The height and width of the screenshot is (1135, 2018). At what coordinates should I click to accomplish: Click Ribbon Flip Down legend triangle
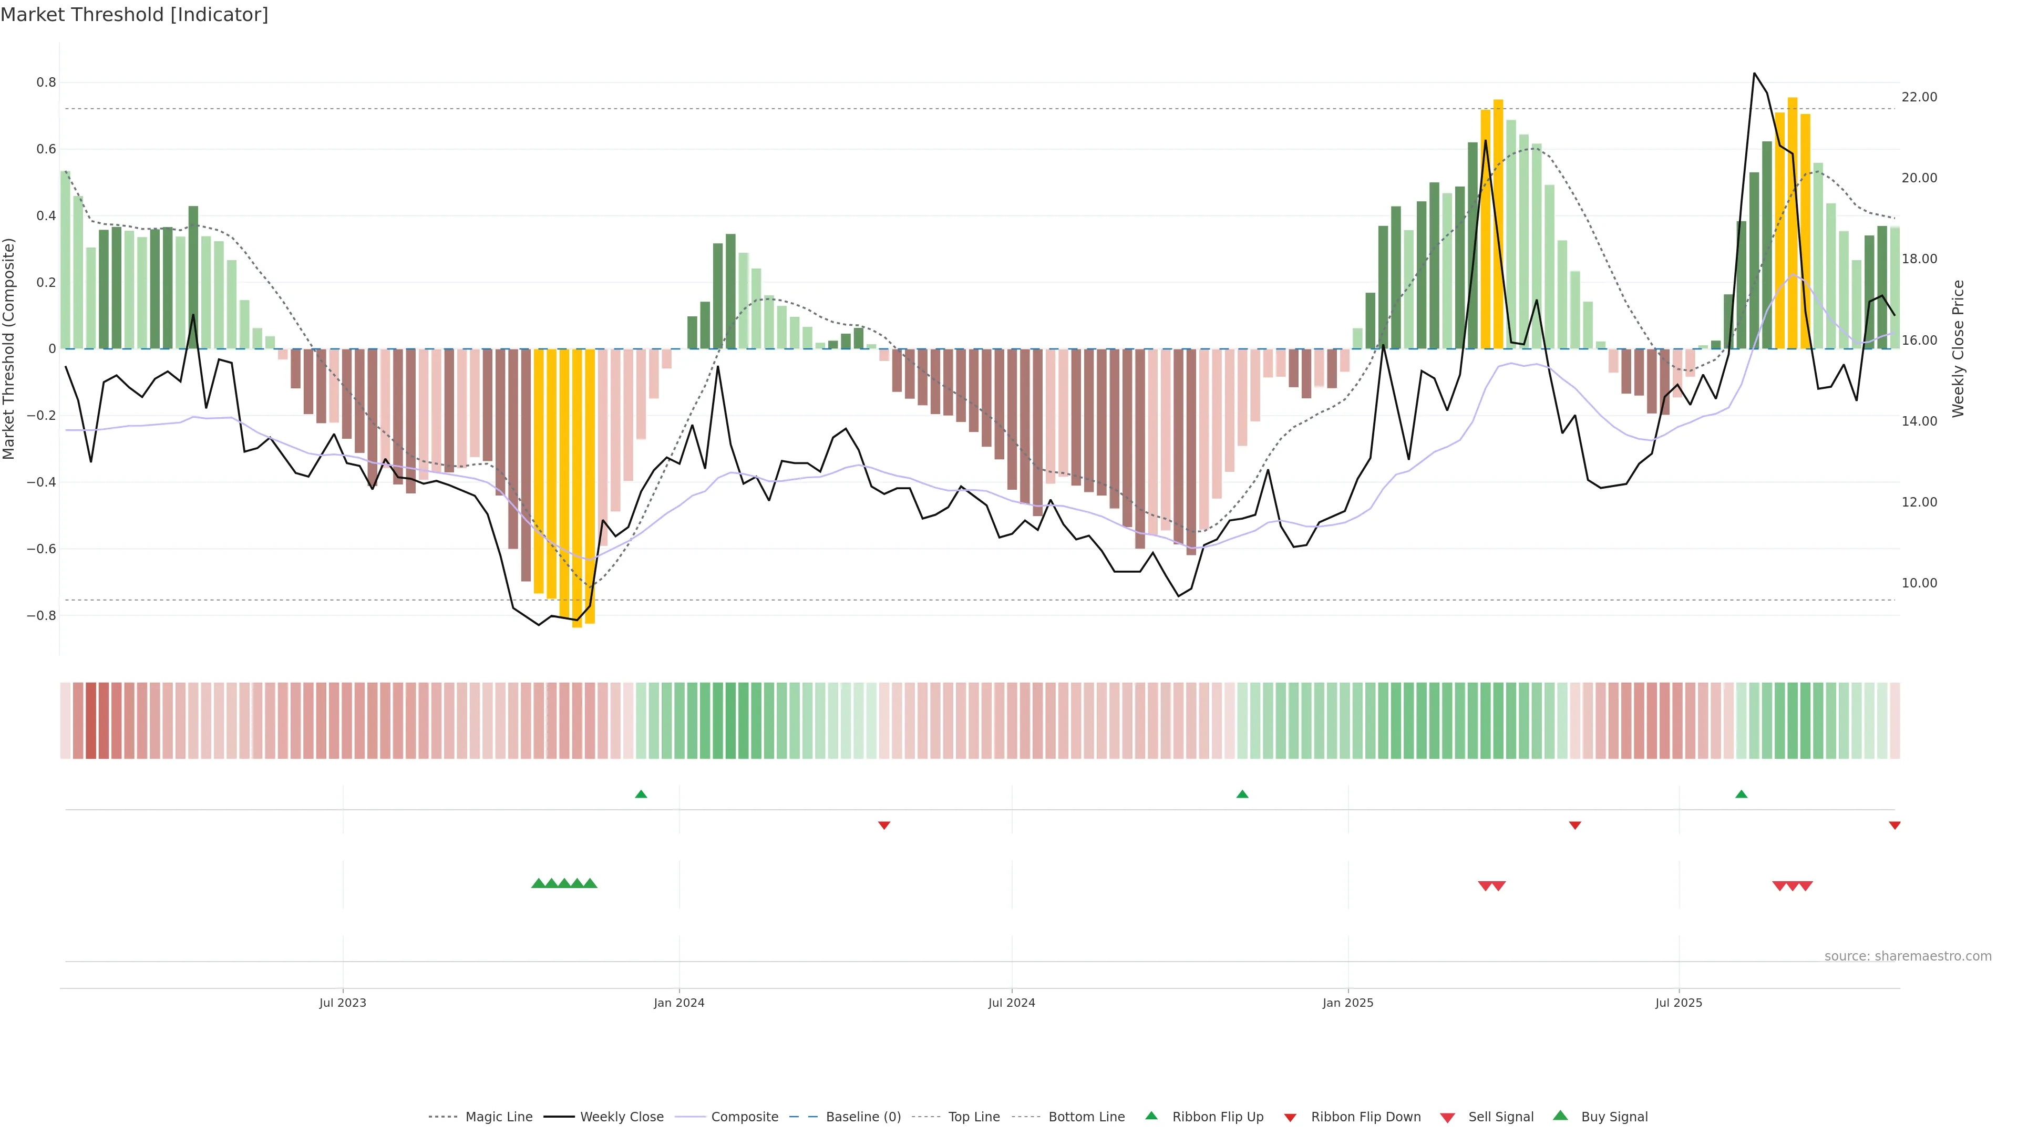click(x=1290, y=1118)
